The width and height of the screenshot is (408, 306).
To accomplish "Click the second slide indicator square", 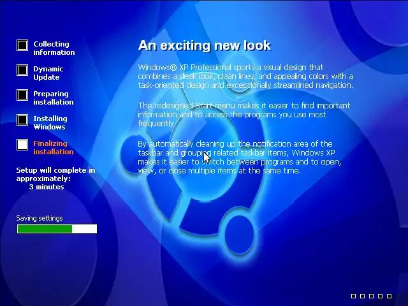I will 362,296.
